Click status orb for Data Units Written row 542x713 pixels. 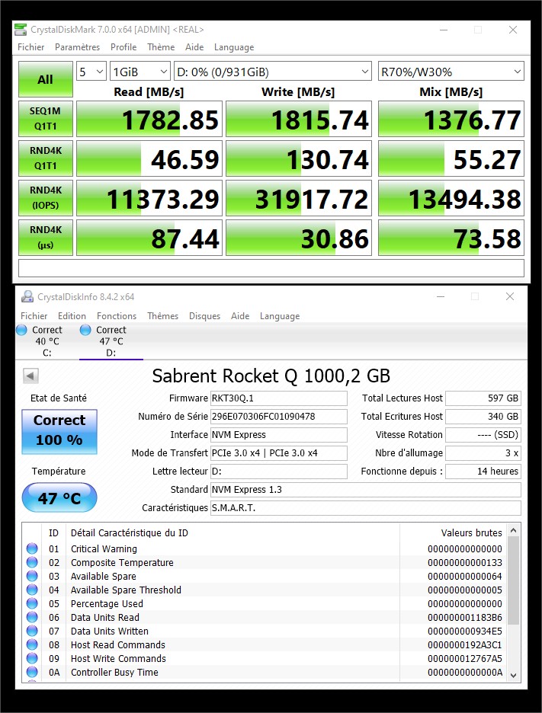(32, 631)
